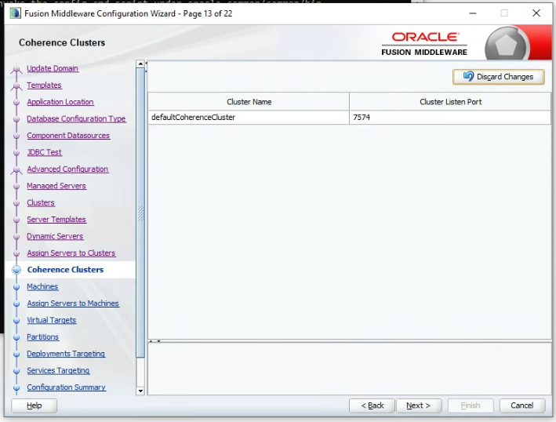The image size is (556, 422).
Task: Edit the 7574 listen port cell
Action: [450, 118]
